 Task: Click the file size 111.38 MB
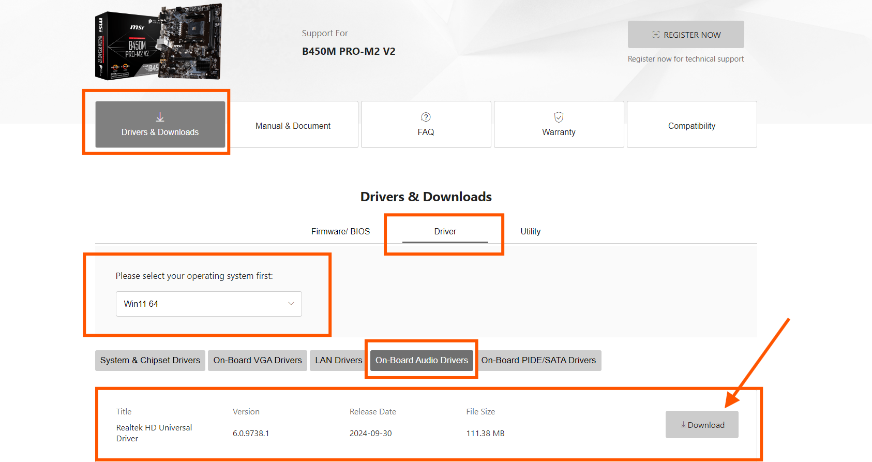(485, 434)
